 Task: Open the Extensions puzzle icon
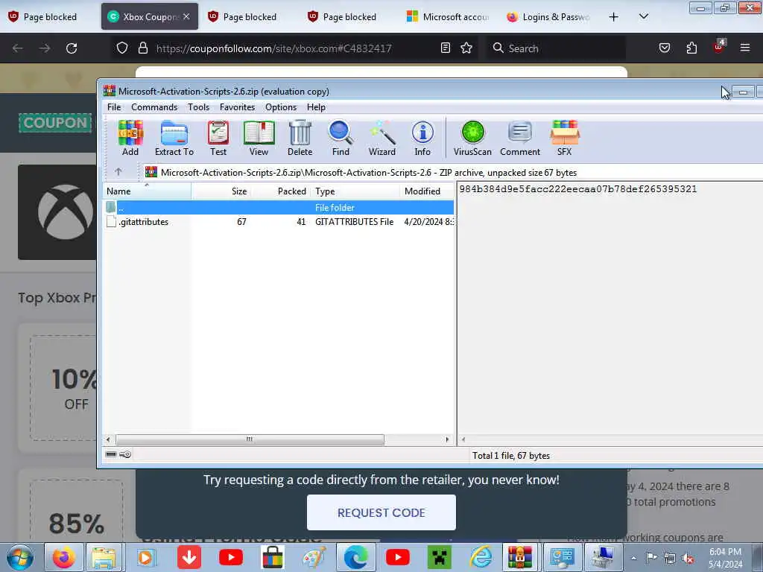(691, 48)
